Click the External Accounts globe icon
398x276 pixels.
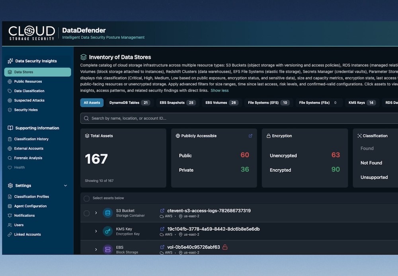[10, 148]
